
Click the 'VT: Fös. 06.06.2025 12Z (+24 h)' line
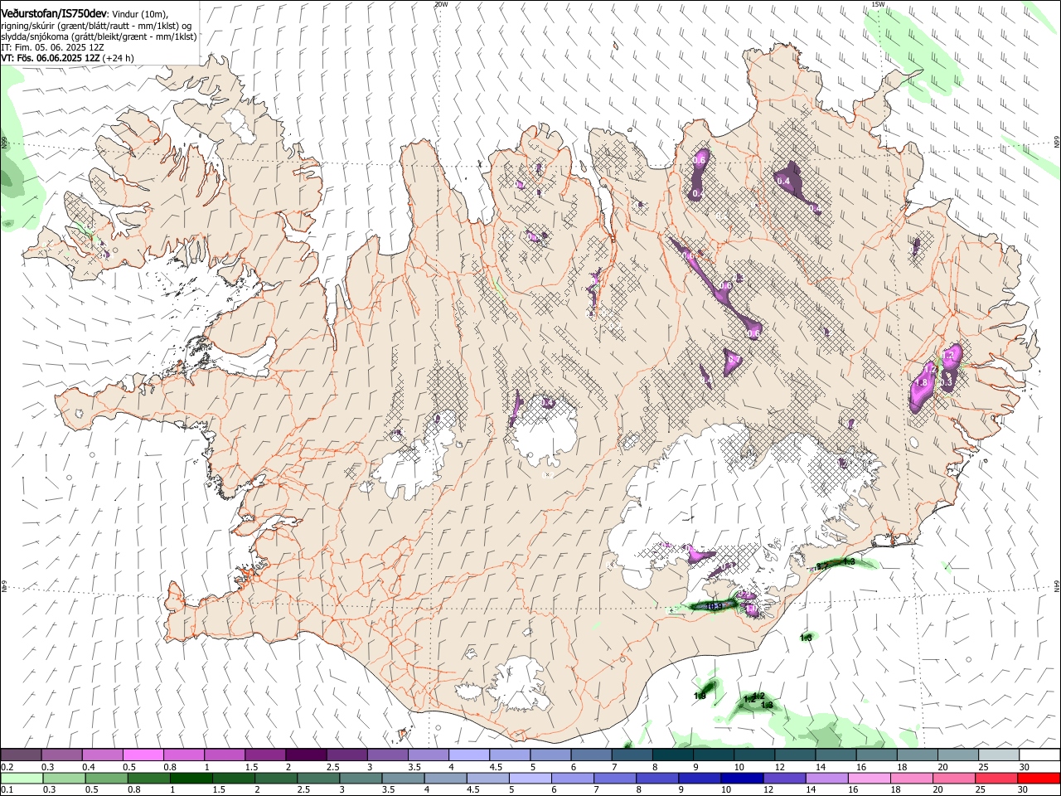point(67,58)
